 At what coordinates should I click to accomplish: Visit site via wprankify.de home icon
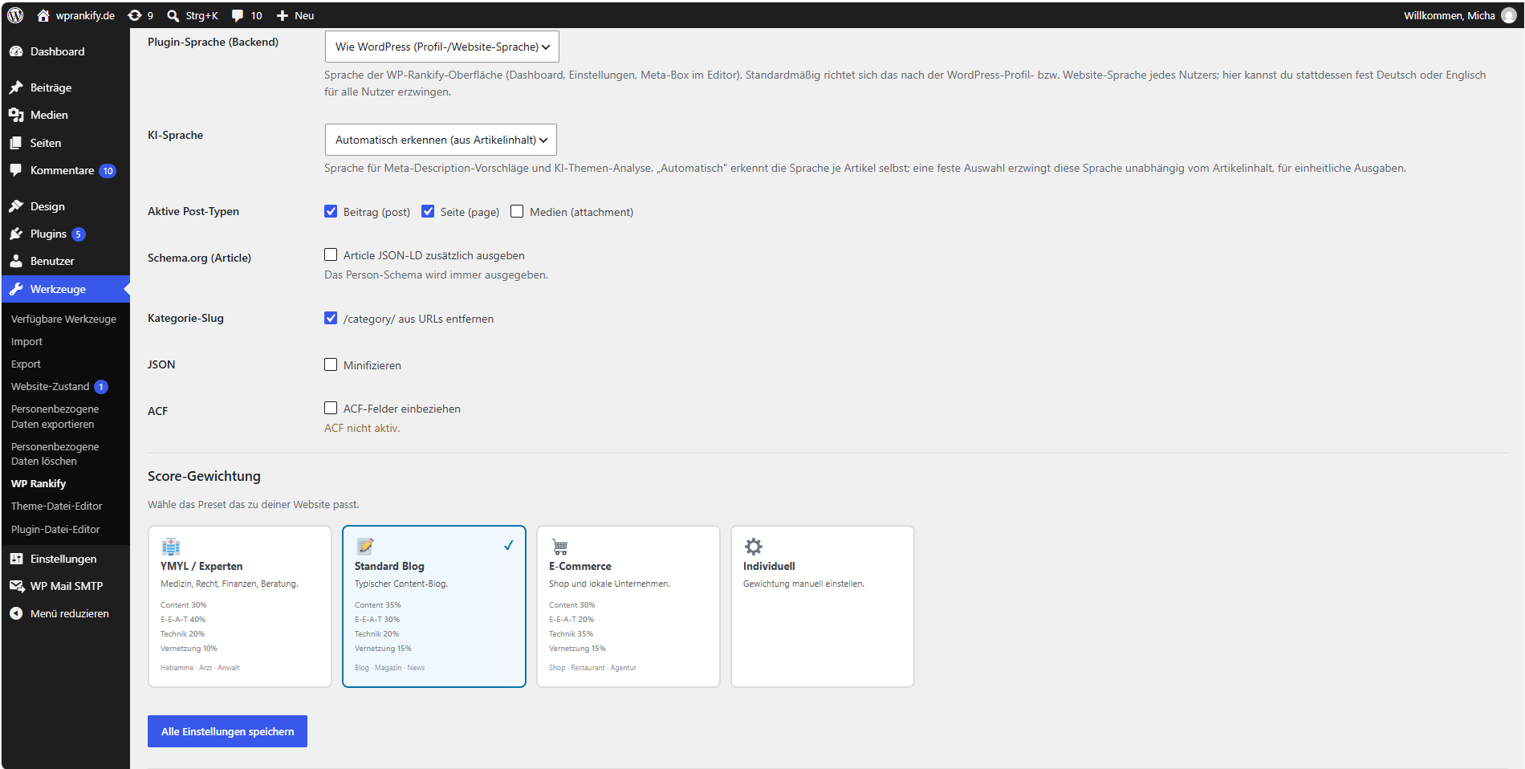tap(43, 15)
